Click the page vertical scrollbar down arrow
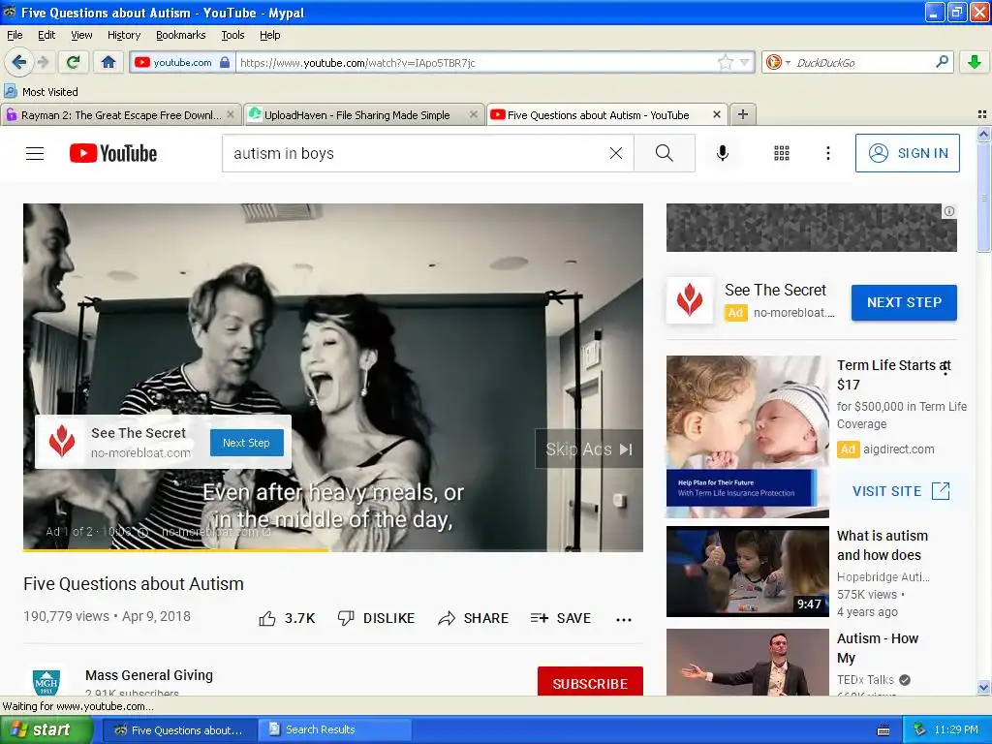This screenshot has height=744, width=992. point(983,688)
